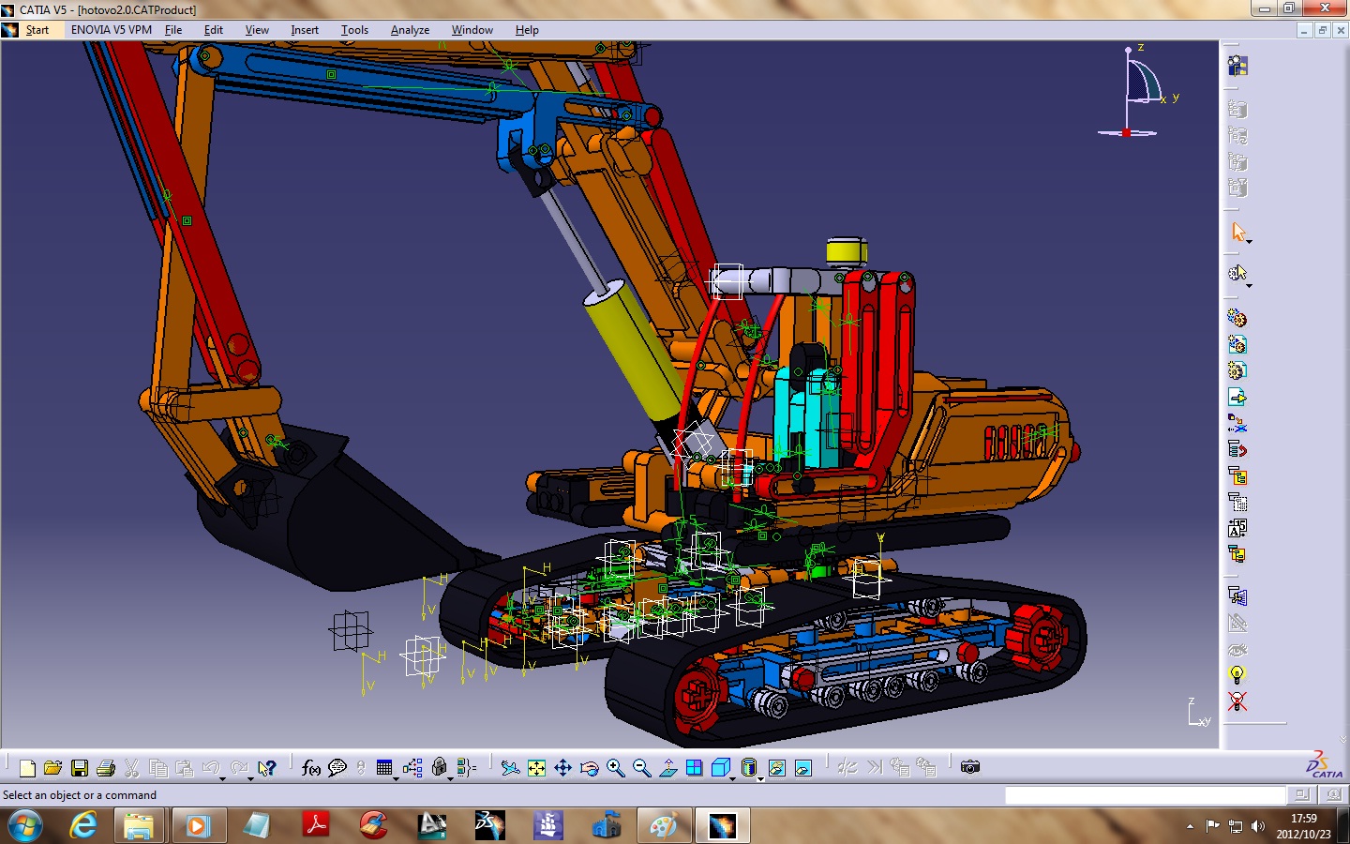Open the Help menu
This screenshot has width=1350, height=844.
527,30
